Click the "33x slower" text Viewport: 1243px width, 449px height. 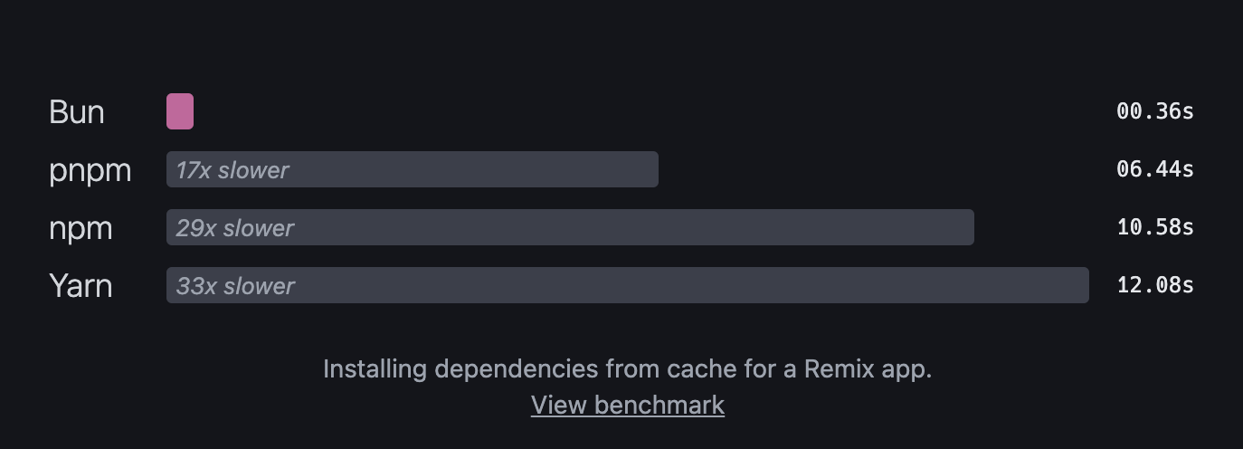(x=235, y=286)
